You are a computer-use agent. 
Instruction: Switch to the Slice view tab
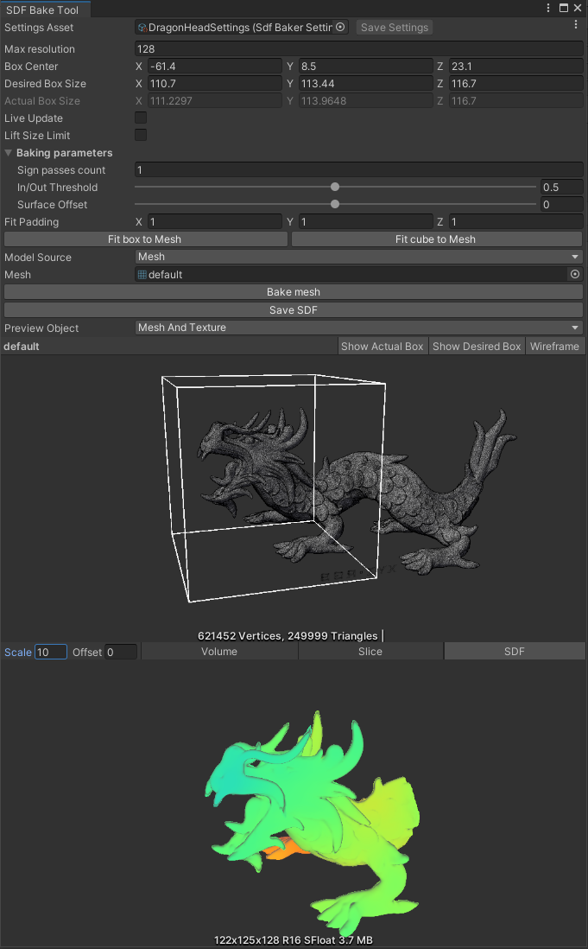(x=370, y=652)
